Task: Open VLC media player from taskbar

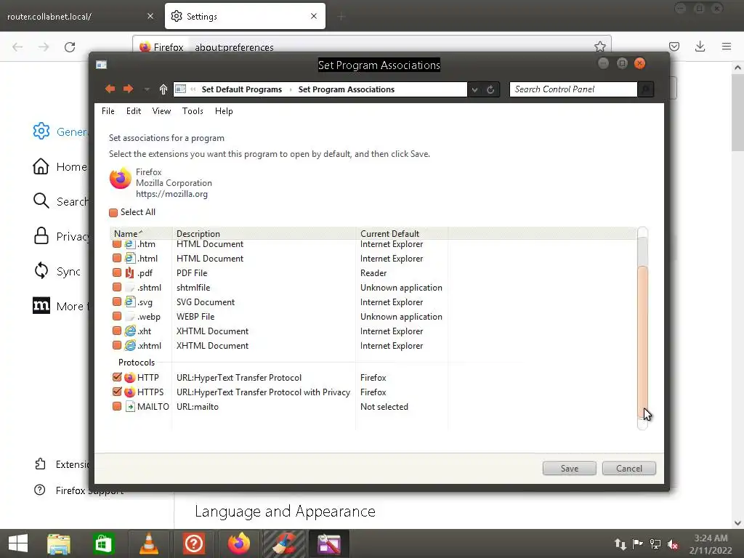Action: pyautogui.click(x=148, y=543)
